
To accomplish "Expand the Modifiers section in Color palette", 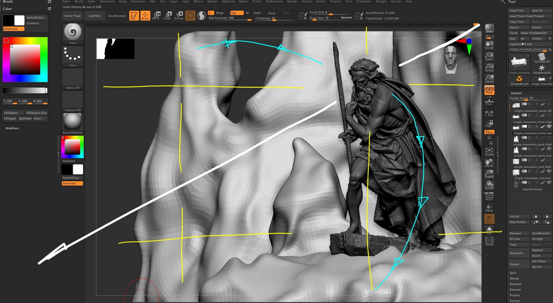I will 12,128.
